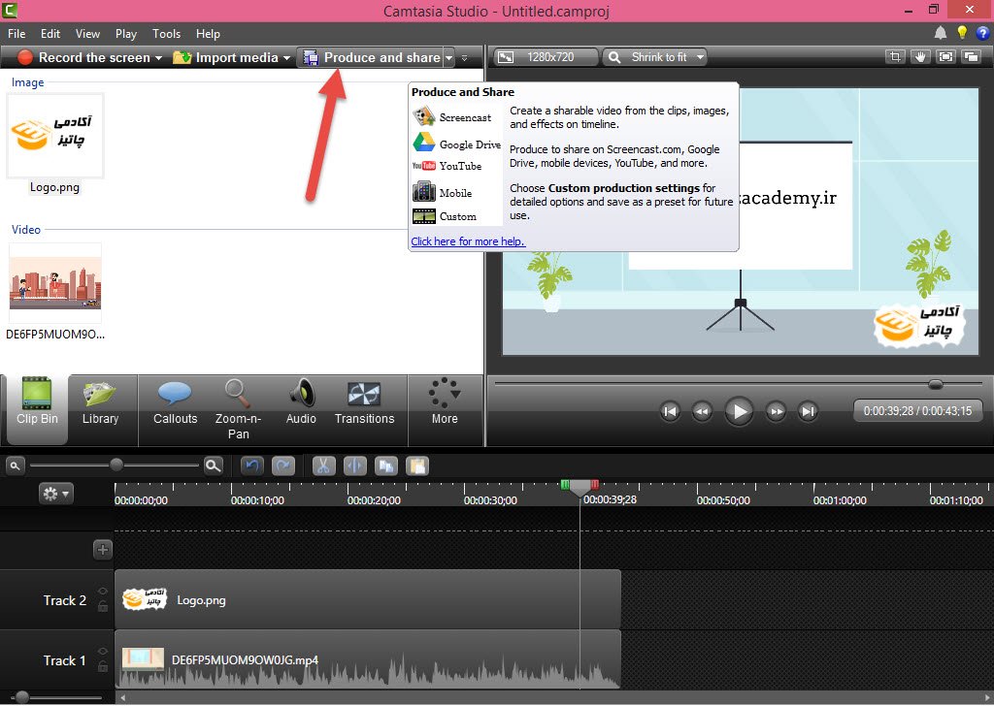Click the blue question mark help icon
994x706 pixels.
pyautogui.click(x=982, y=33)
